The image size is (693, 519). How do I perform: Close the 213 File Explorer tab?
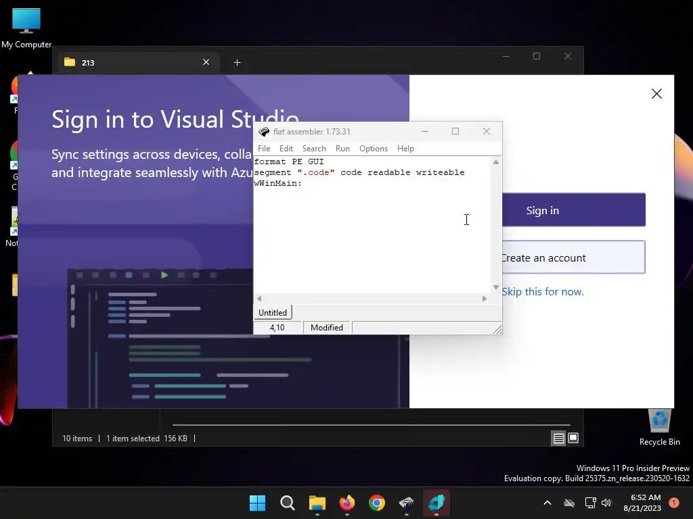pyautogui.click(x=206, y=61)
